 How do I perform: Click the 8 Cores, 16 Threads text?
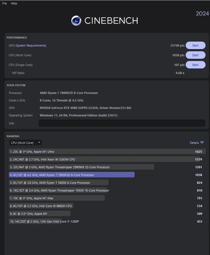[61, 100]
